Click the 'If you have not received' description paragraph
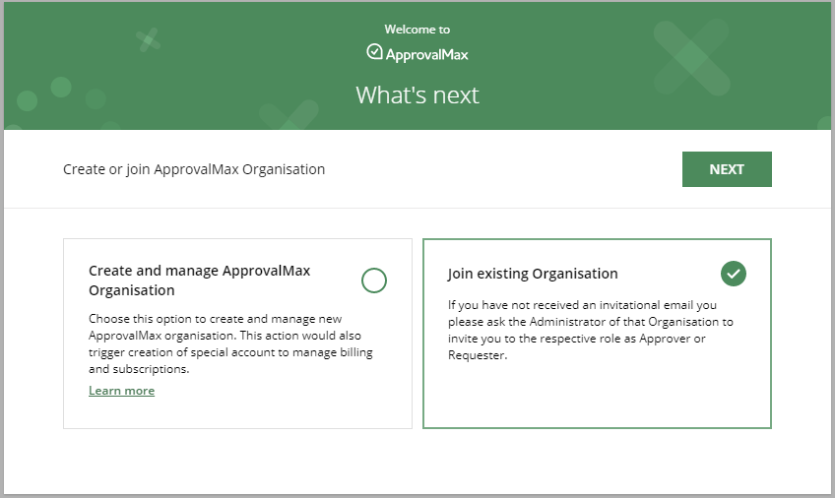Viewport: 835px width, 498px height. coord(591,330)
